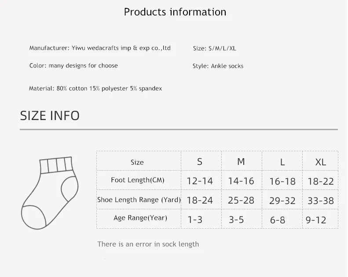Screen dimensions: 348x277
Task: Select the M size column header
Action: point(241,162)
